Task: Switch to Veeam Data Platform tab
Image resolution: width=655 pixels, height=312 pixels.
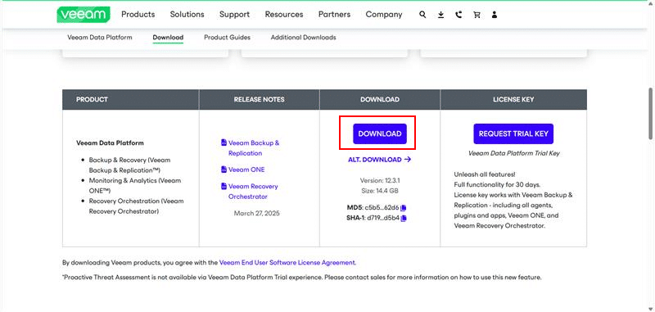Action: (x=100, y=37)
